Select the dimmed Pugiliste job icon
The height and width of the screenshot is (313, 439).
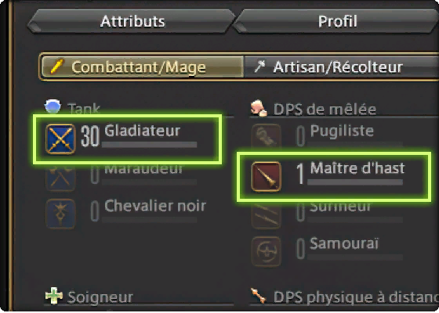click(266, 139)
